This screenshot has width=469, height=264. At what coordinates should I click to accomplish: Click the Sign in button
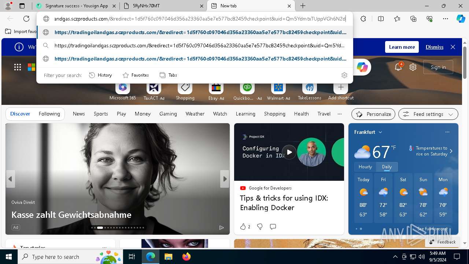click(438, 67)
